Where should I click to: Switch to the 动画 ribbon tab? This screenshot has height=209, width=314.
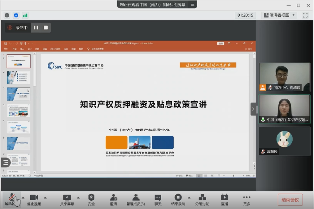pyautogui.click(x=45, y=49)
